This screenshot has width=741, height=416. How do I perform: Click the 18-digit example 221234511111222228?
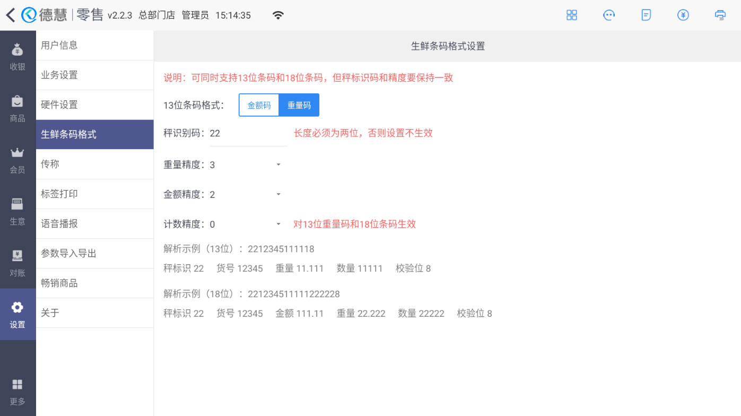pyautogui.click(x=294, y=294)
